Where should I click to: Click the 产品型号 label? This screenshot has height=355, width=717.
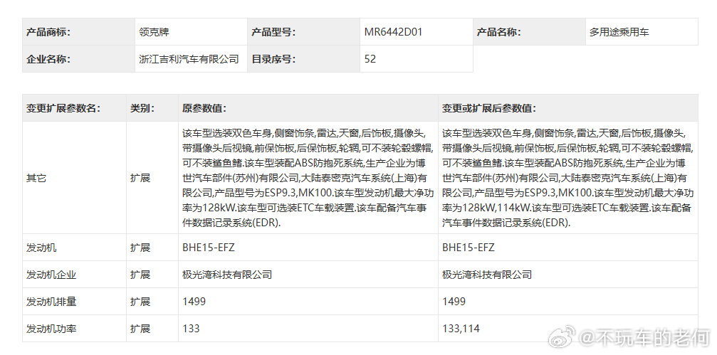[273, 32]
